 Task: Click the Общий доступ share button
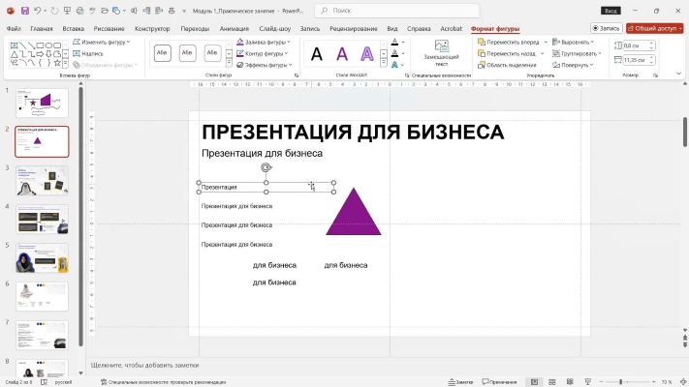(x=655, y=28)
